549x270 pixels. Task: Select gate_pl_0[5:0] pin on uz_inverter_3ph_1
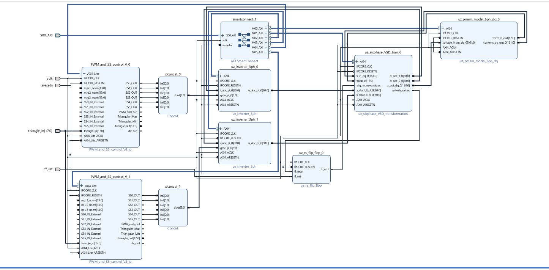coord(229,148)
